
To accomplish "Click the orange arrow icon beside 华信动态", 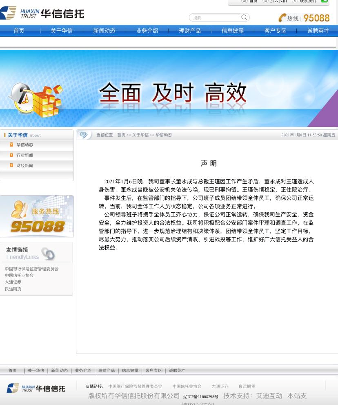I will point(11,144).
